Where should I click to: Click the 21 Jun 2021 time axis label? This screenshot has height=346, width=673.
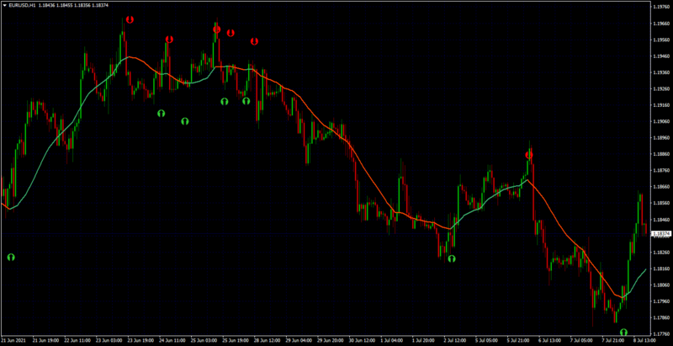click(13, 341)
